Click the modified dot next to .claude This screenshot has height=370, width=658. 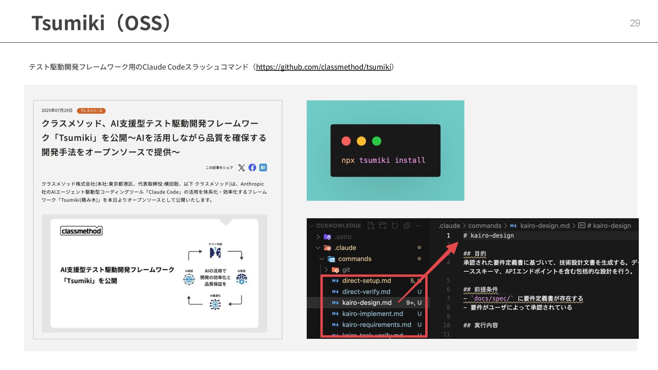pos(419,248)
